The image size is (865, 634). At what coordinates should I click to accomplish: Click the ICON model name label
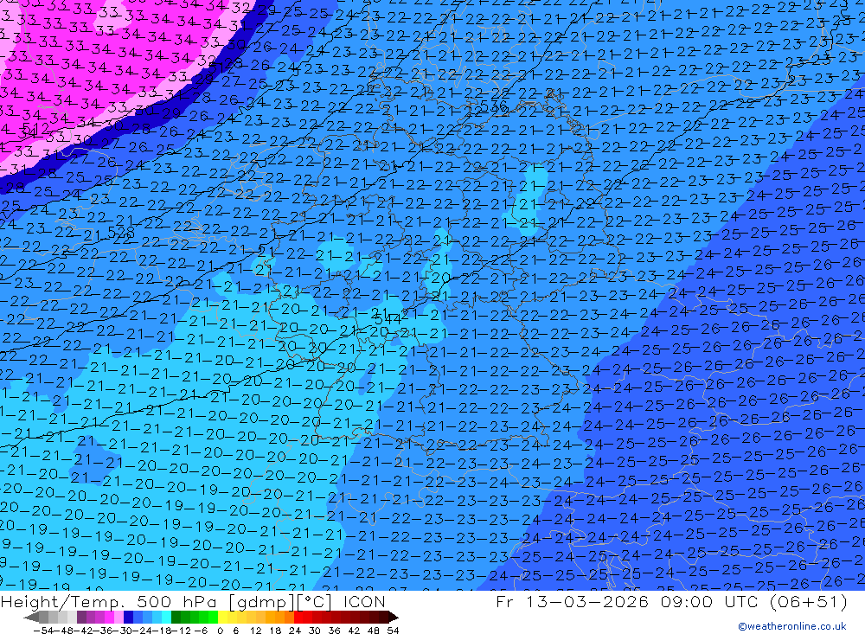[364, 602]
